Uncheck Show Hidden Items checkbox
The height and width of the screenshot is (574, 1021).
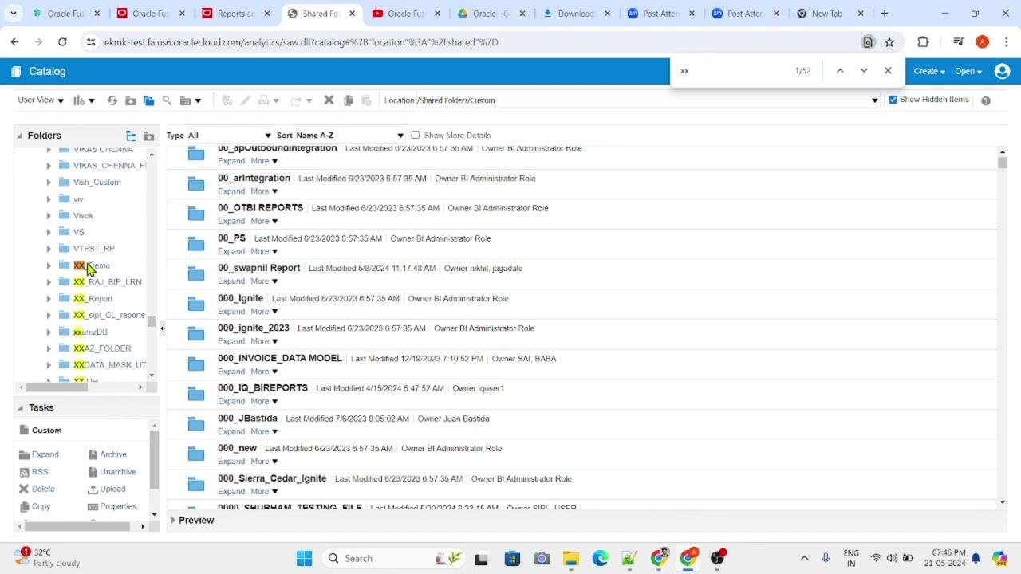(x=893, y=100)
